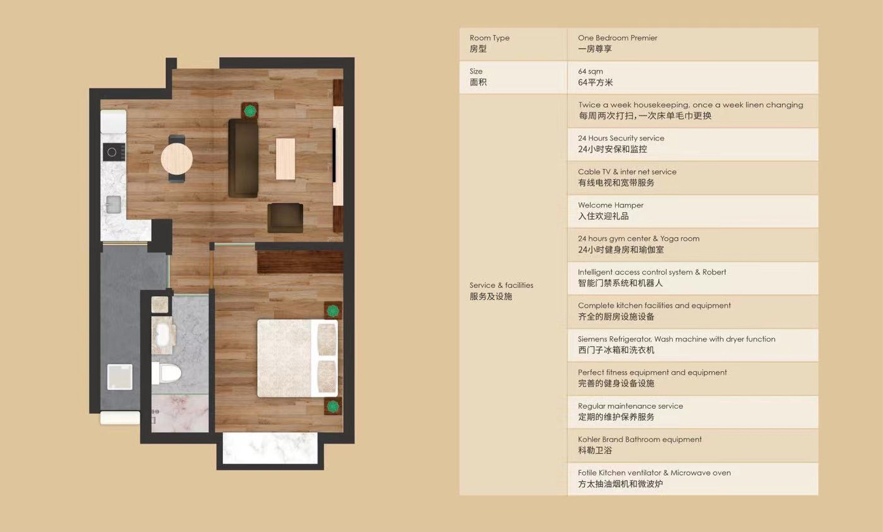Select the green plant above the sofa

click(x=250, y=111)
